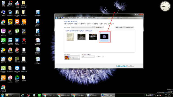The image size is (173, 97).
Task: Open the Computer desktop icon
Action: click(4, 13)
